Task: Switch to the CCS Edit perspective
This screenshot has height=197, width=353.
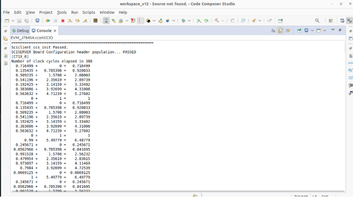Action: 342,21
